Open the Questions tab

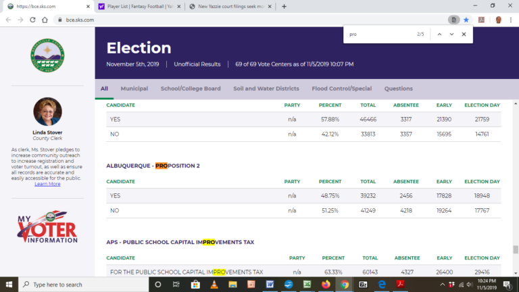[398, 89]
